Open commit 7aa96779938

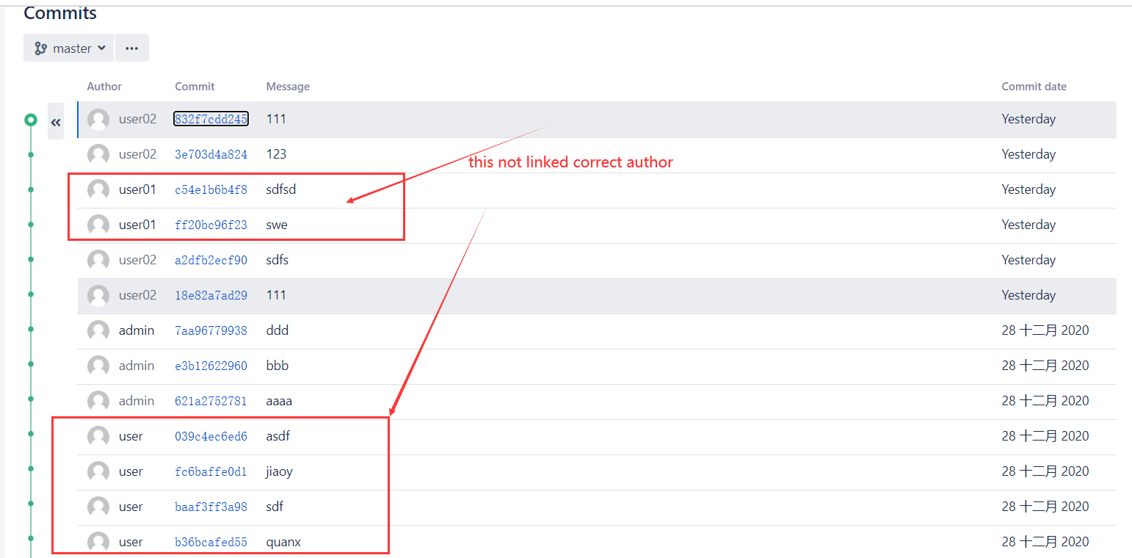(x=211, y=330)
